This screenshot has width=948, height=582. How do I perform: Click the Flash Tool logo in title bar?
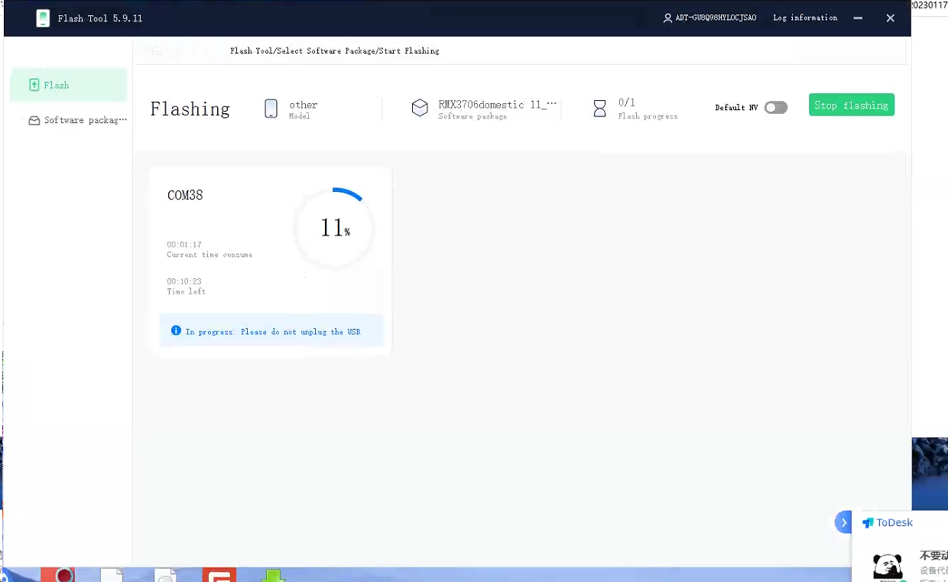tap(43, 18)
